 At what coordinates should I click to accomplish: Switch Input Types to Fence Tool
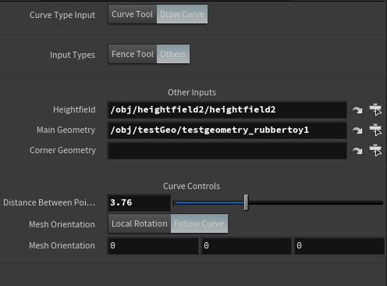pos(133,54)
